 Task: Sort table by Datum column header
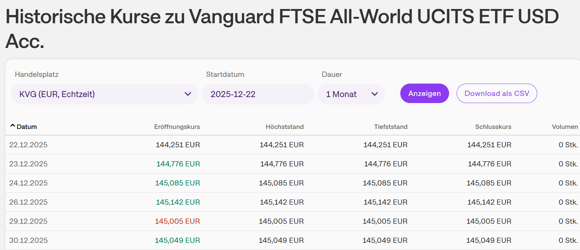click(x=27, y=127)
